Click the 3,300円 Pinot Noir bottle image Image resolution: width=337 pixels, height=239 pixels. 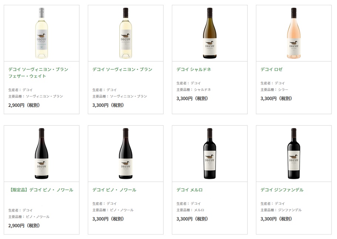coord(126,154)
